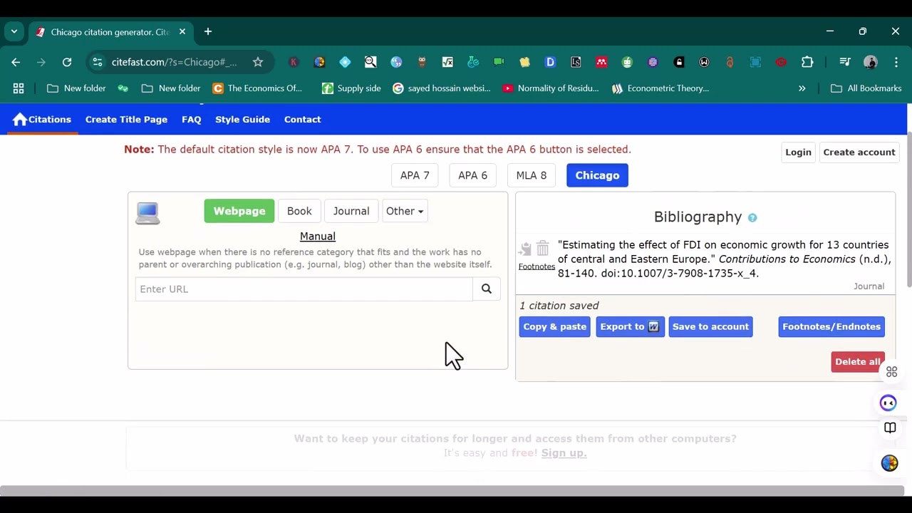Viewport: 912px width, 513px height.
Task: Open the floating four-square sidebar icon
Action: 891,372
